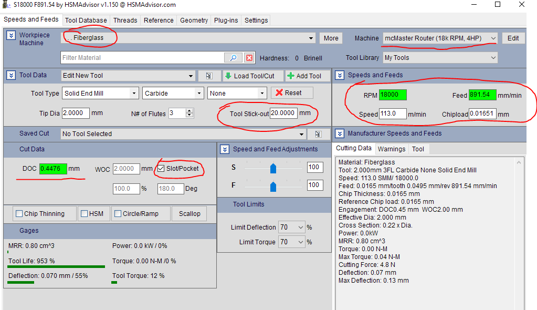Enable the HSM checkbox
The image size is (537, 310).
85,214
